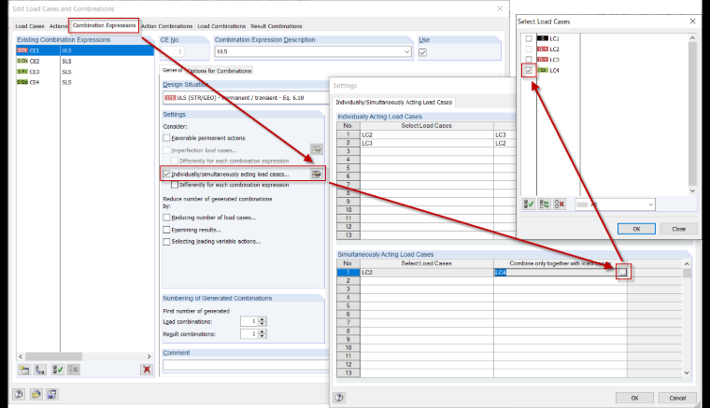This screenshot has width=710, height=408.
Task: Select all combination expressions icon
Action: [x=58, y=370]
